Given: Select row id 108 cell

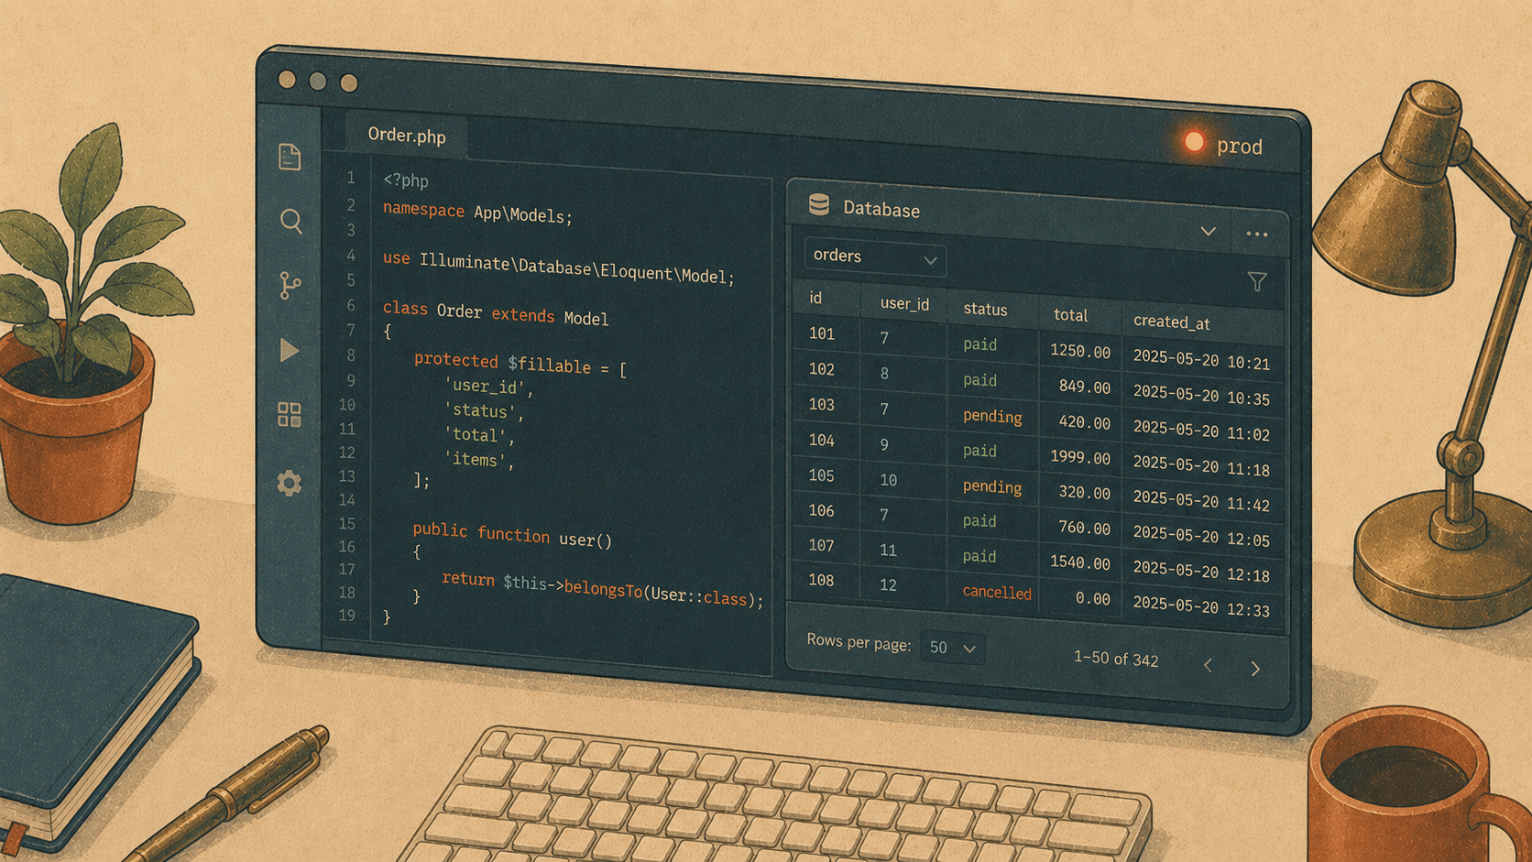Looking at the screenshot, I should (822, 580).
